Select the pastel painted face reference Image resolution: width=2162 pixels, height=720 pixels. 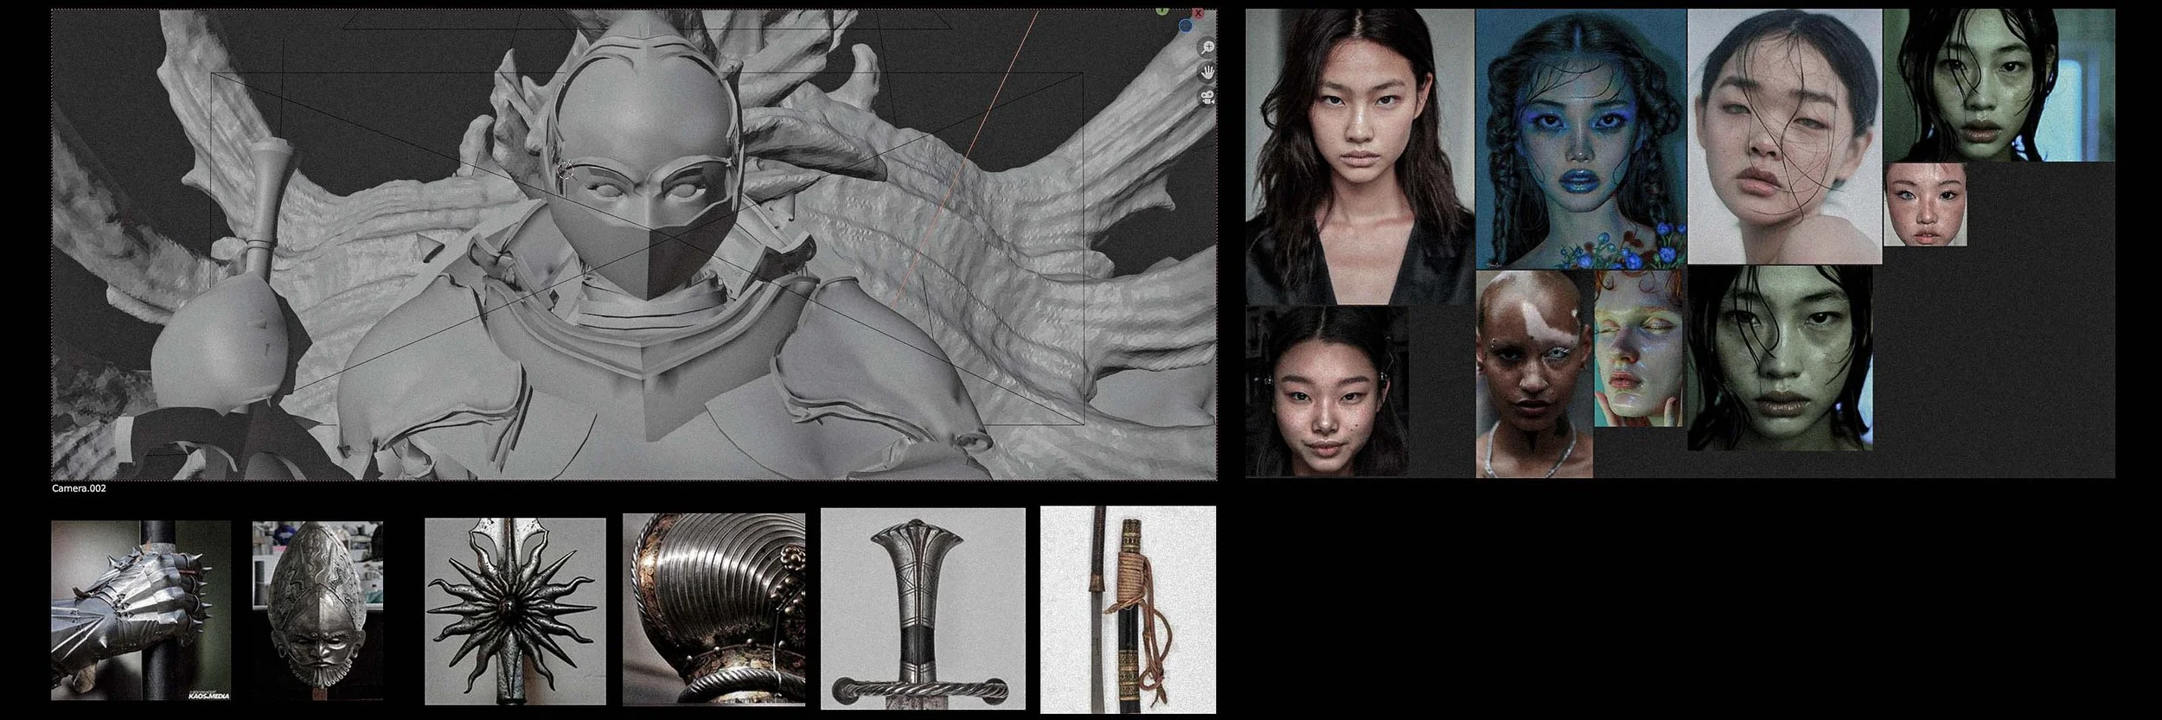point(1640,347)
